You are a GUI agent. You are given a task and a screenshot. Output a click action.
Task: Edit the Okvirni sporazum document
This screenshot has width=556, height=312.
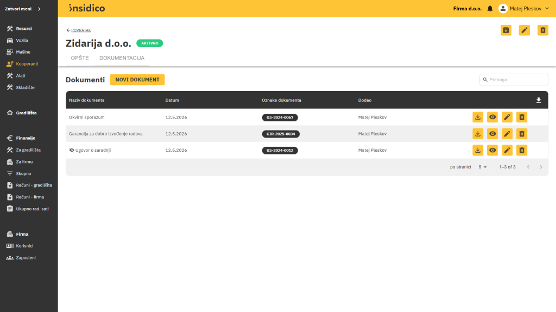pos(507,117)
